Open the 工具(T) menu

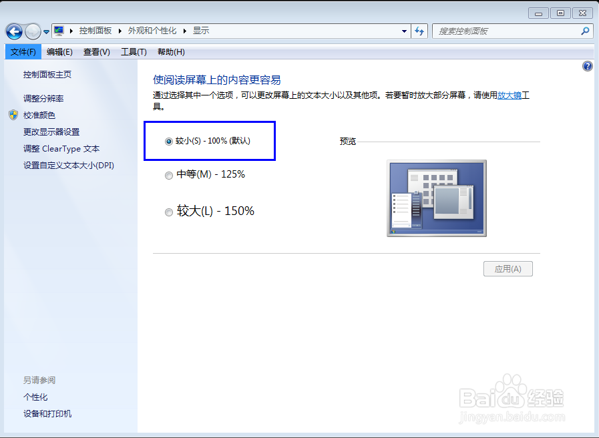coord(134,51)
